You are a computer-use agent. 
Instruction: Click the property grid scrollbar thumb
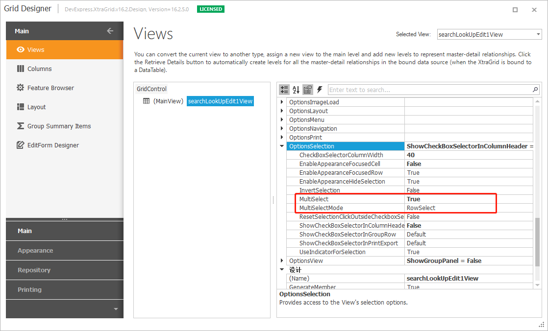(x=538, y=241)
